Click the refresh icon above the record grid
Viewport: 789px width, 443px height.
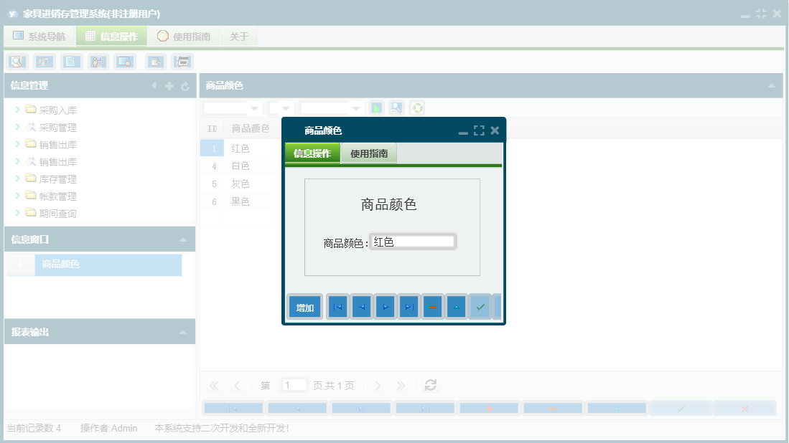(416, 108)
